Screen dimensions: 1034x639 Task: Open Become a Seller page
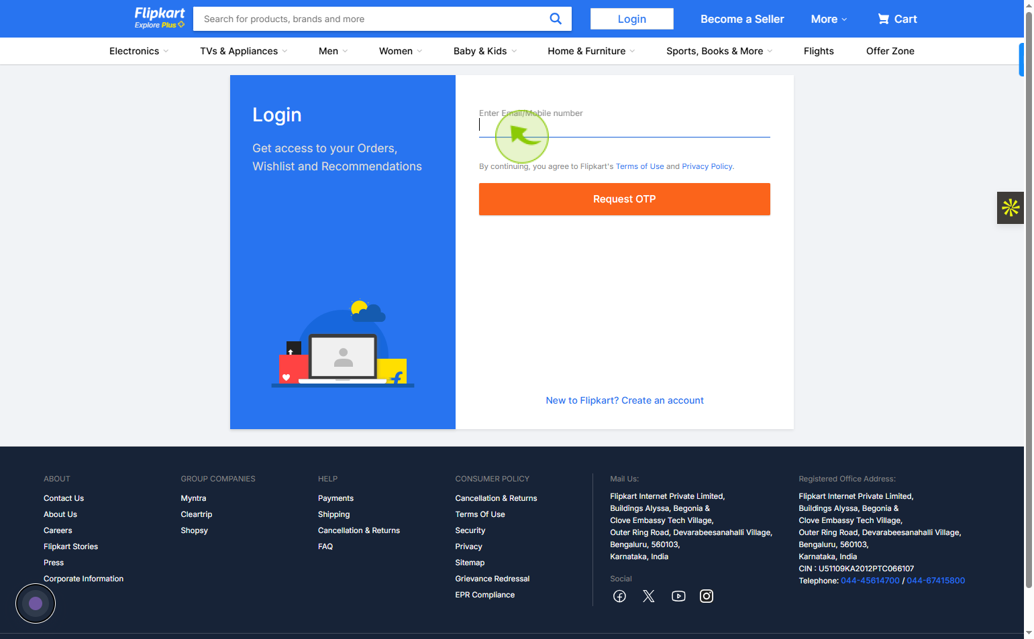pos(742,19)
